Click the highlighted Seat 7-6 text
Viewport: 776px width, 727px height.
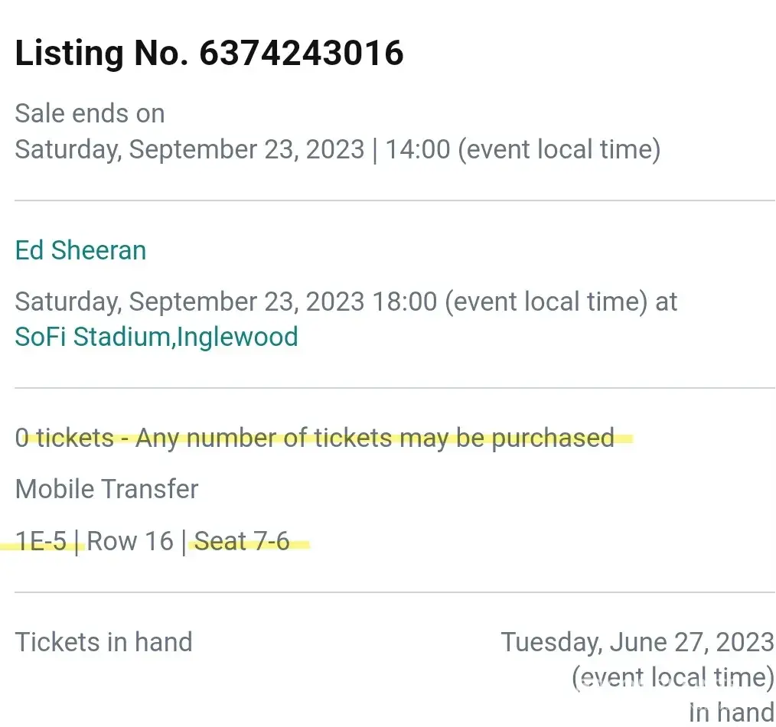242,541
